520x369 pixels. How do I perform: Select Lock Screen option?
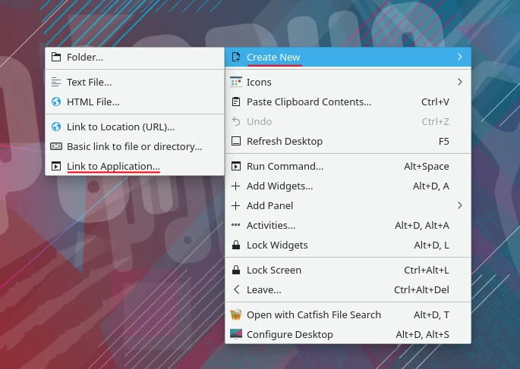pos(273,270)
